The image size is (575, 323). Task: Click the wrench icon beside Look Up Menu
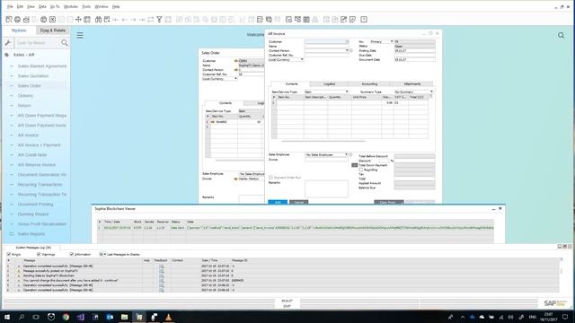coord(8,43)
